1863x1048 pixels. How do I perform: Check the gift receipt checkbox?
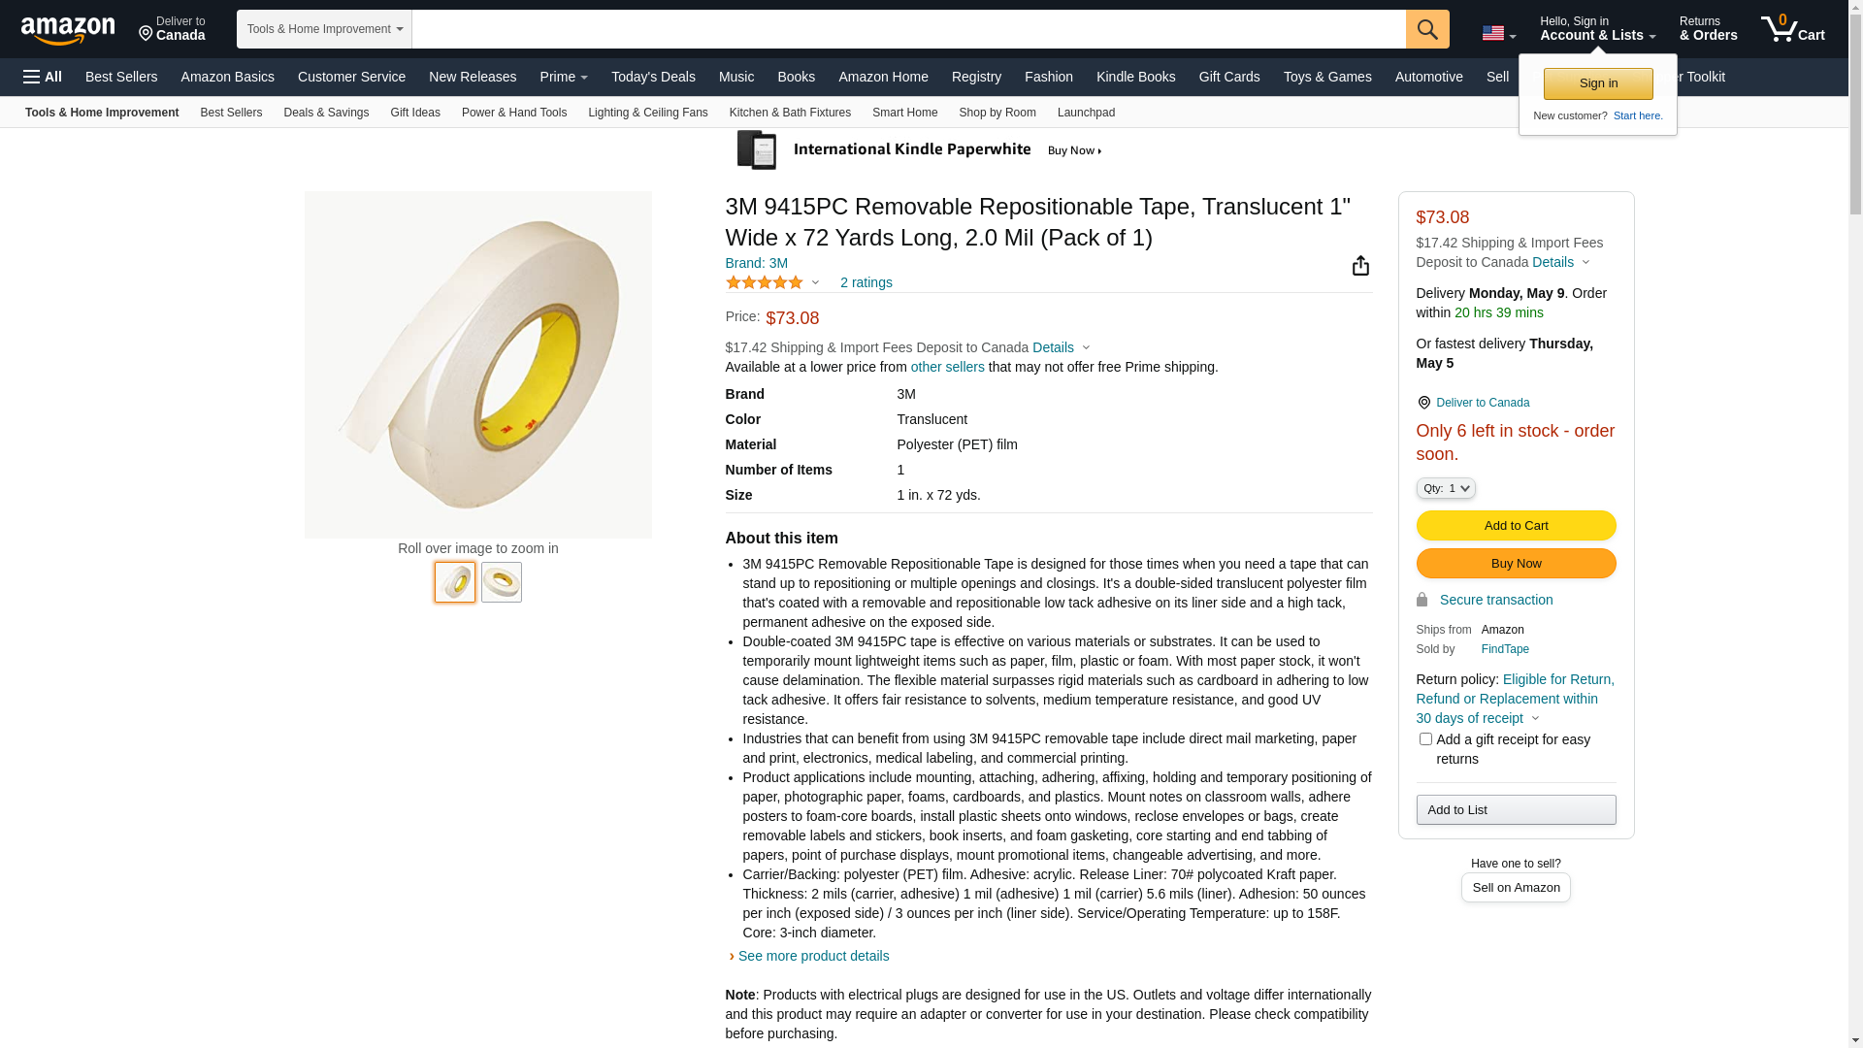tap(1425, 739)
